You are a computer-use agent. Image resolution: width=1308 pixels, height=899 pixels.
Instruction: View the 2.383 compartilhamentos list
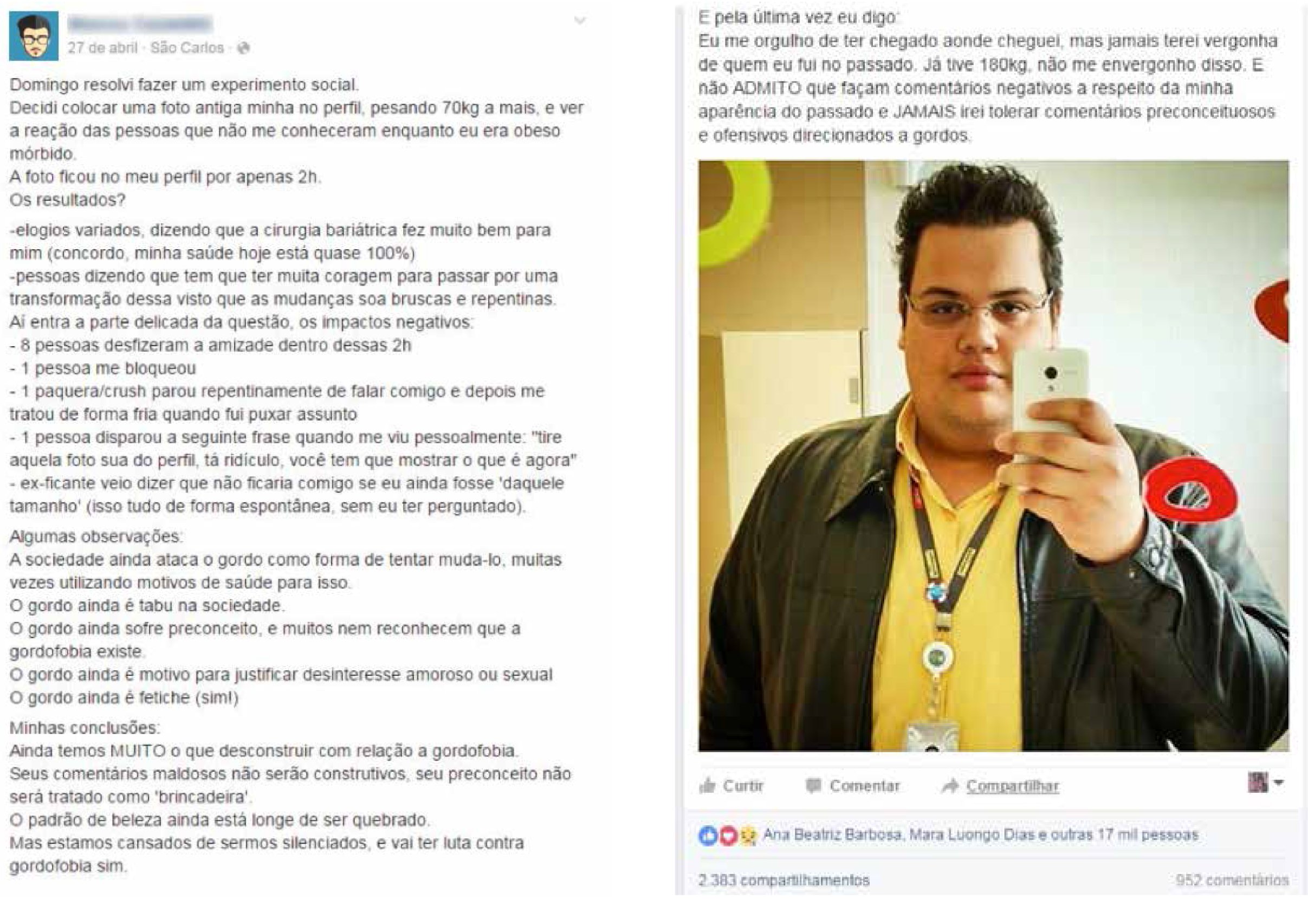tap(784, 880)
